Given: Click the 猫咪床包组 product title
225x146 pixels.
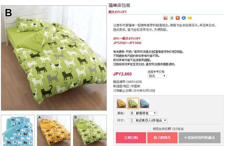Looking at the screenshot, I should pos(119,5).
